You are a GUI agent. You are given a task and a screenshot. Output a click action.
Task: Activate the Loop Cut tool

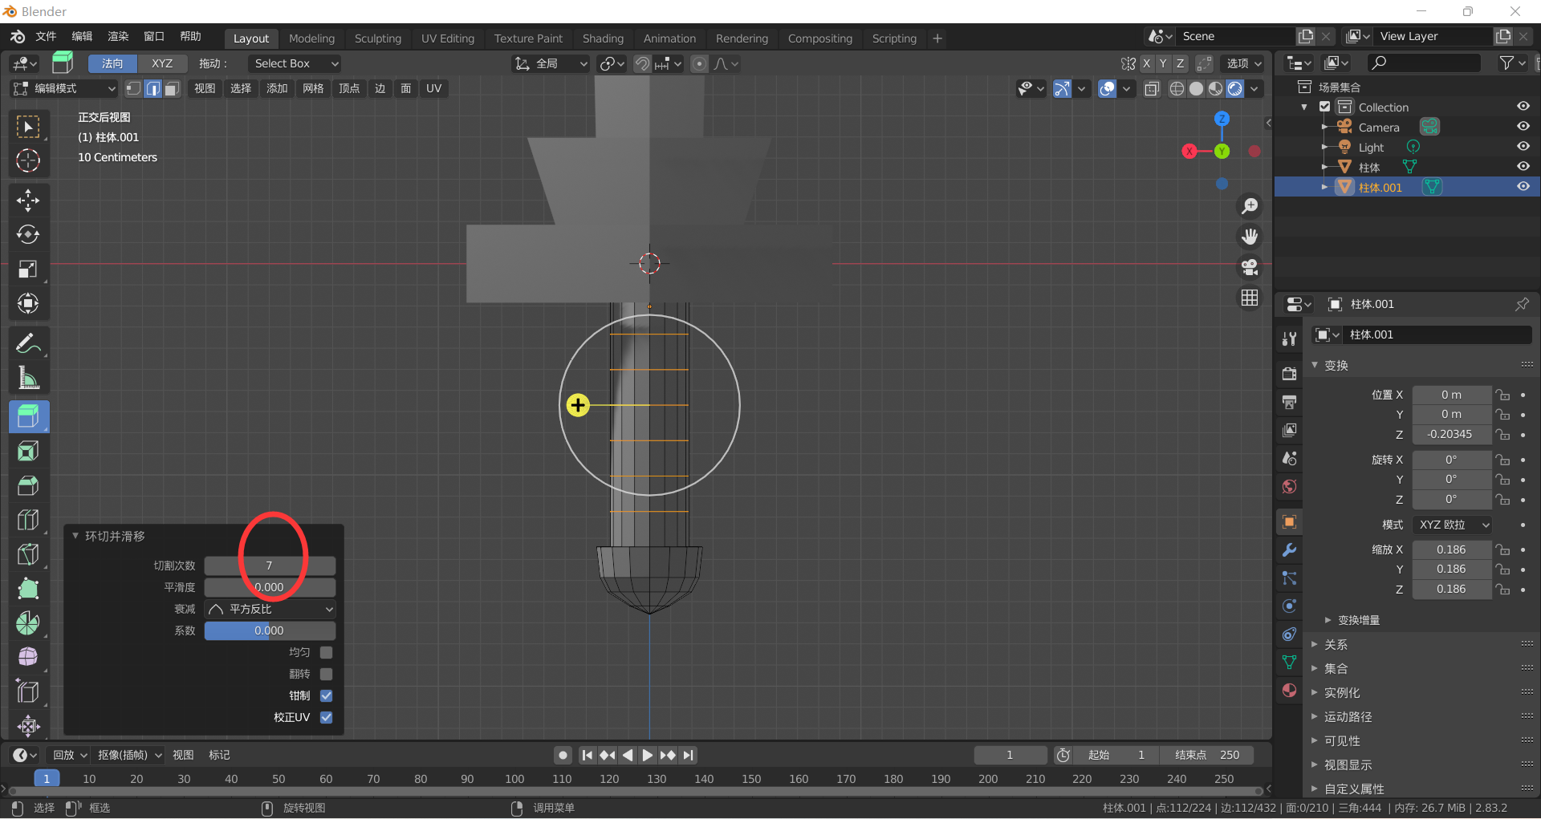click(28, 520)
